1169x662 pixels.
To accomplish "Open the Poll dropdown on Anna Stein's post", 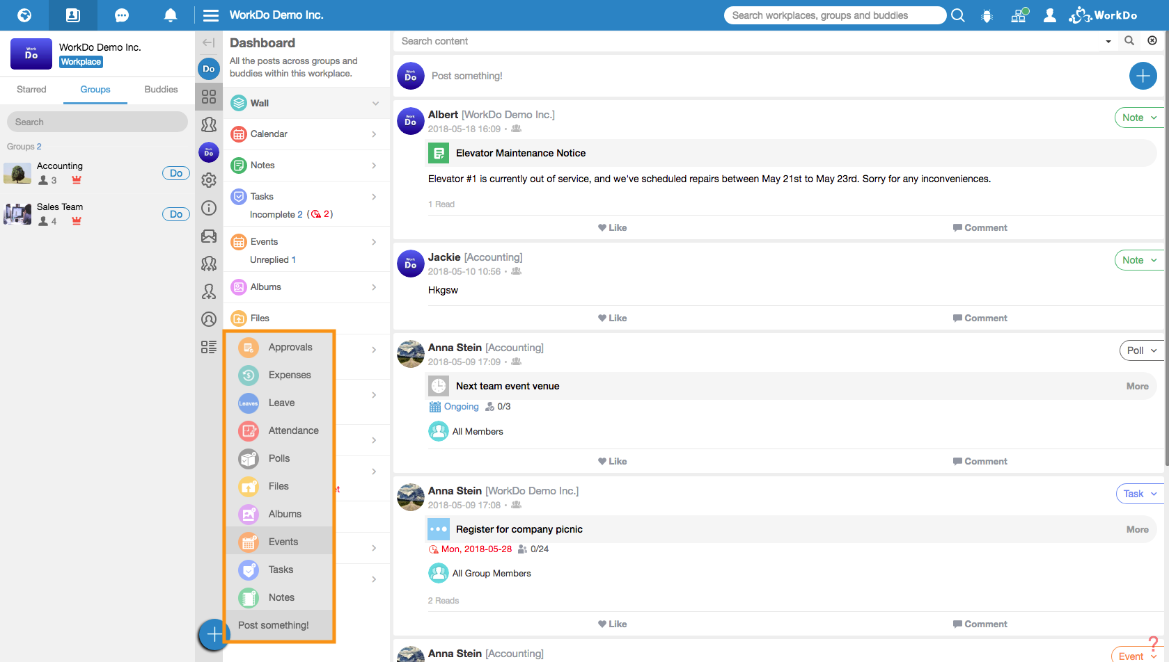I will pyautogui.click(x=1142, y=350).
